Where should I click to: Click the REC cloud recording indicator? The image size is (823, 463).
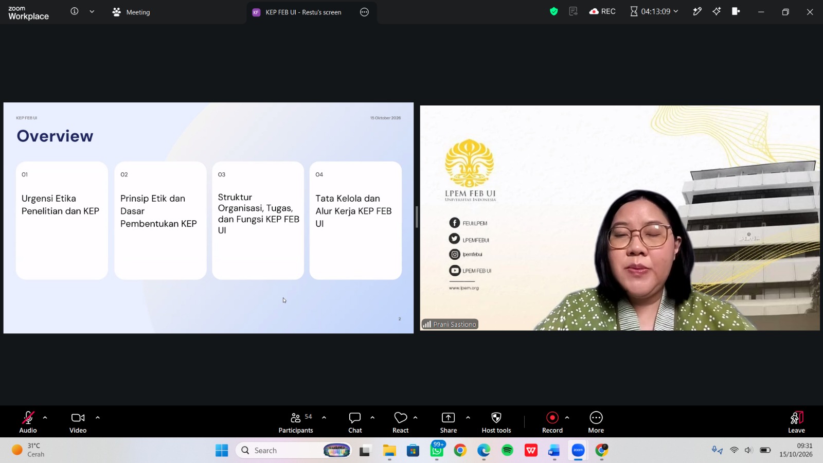[x=602, y=11]
